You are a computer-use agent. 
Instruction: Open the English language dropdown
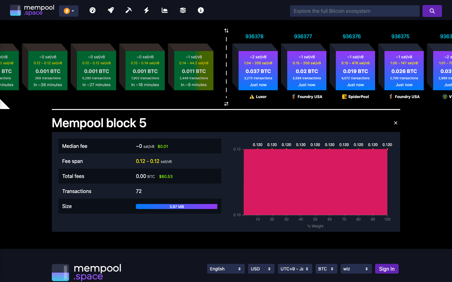(226, 269)
